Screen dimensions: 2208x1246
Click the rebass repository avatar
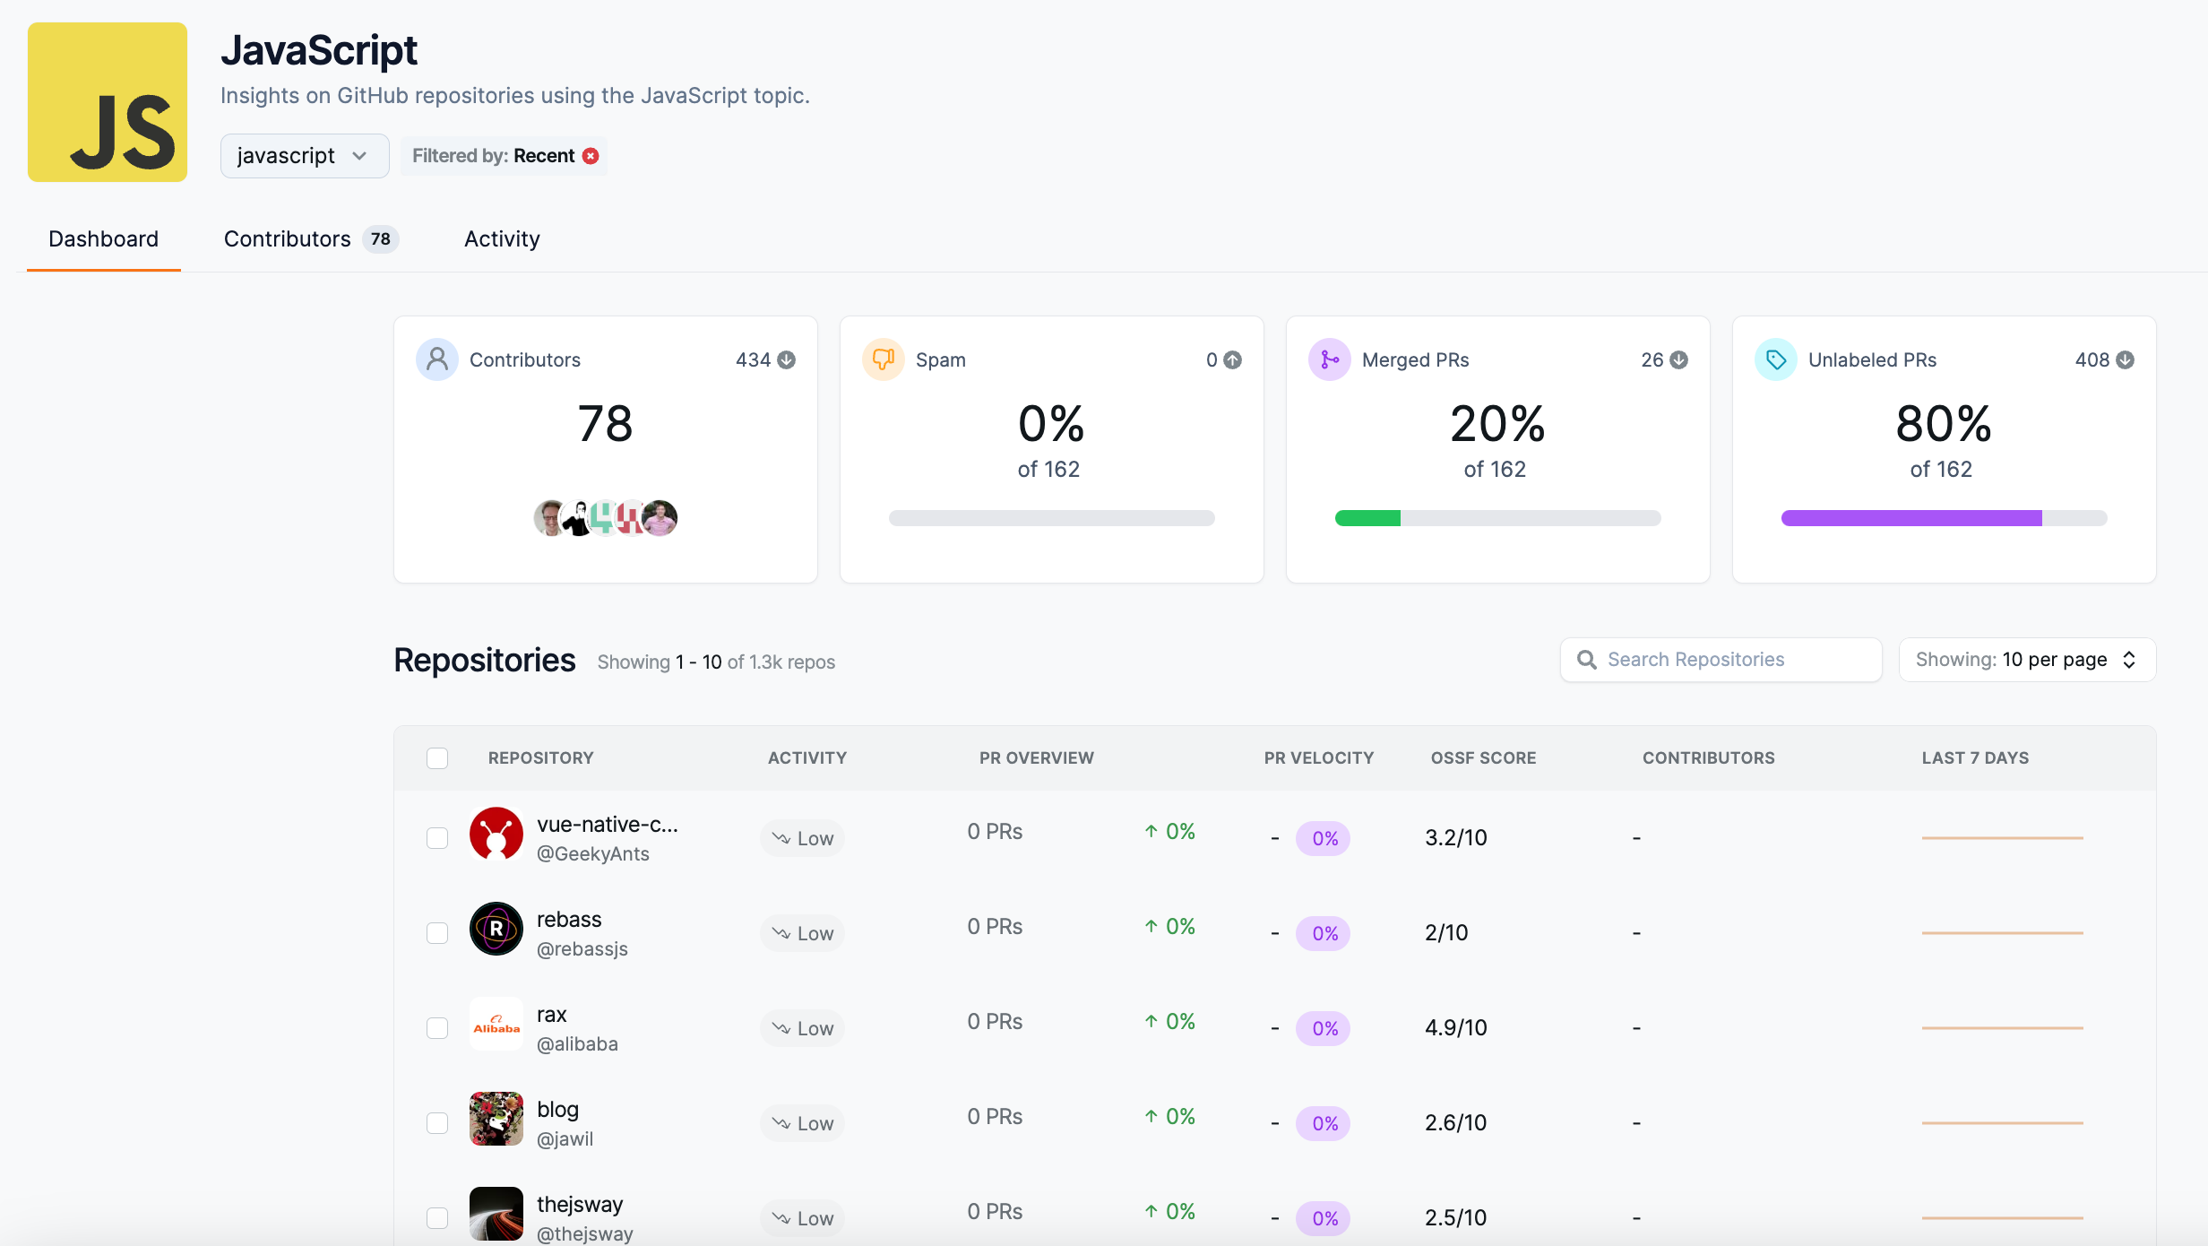pos(496,929)
